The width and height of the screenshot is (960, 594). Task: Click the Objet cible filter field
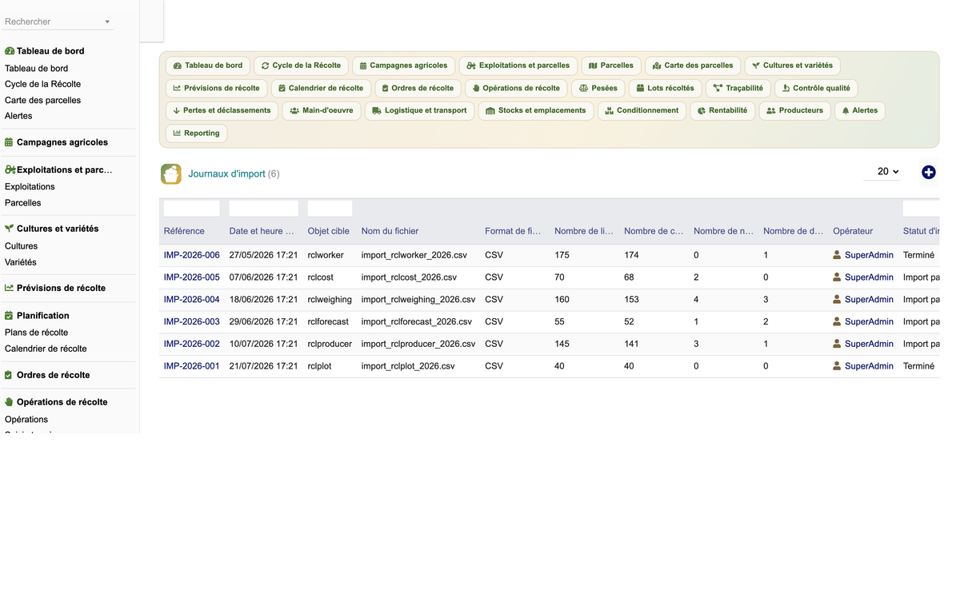(x=330, y=209)
